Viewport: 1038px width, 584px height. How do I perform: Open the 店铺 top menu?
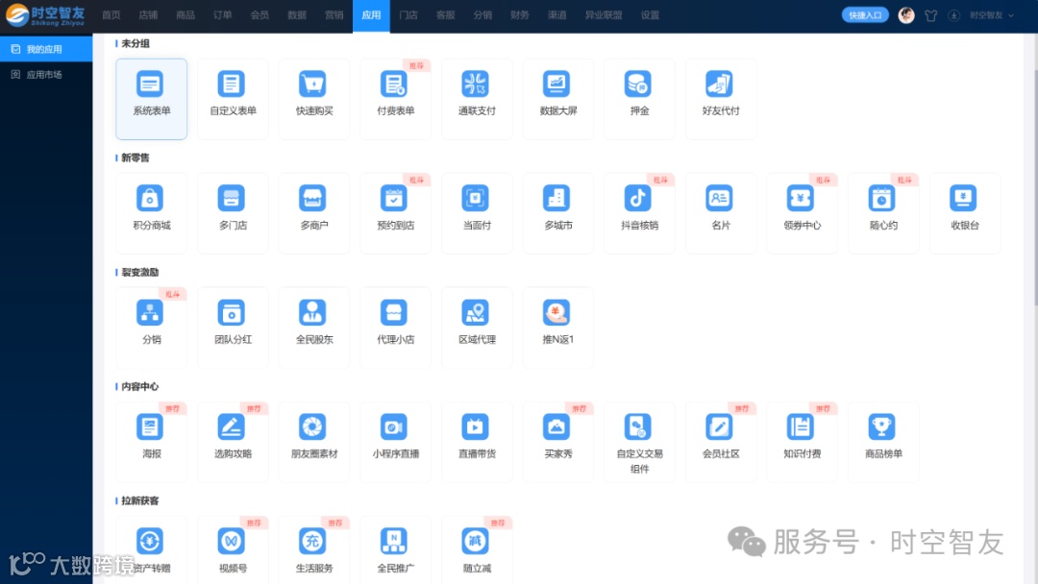click(148, 15)
